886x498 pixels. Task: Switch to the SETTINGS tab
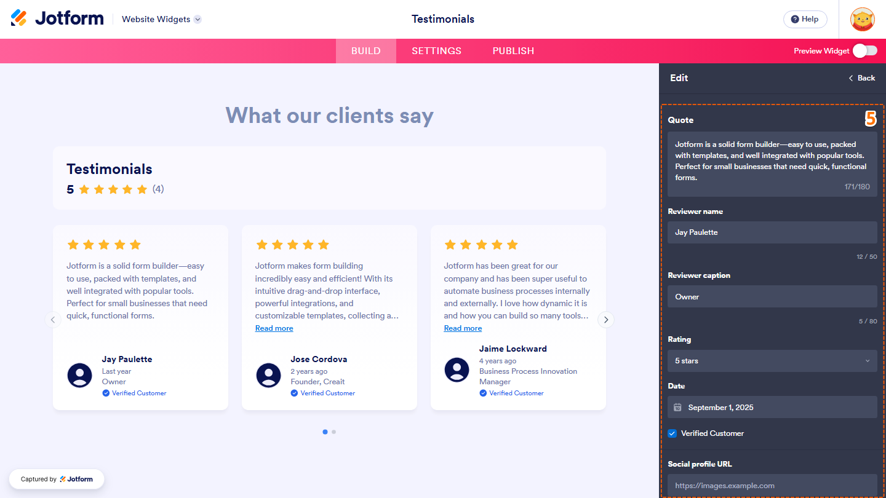[437, 51]
